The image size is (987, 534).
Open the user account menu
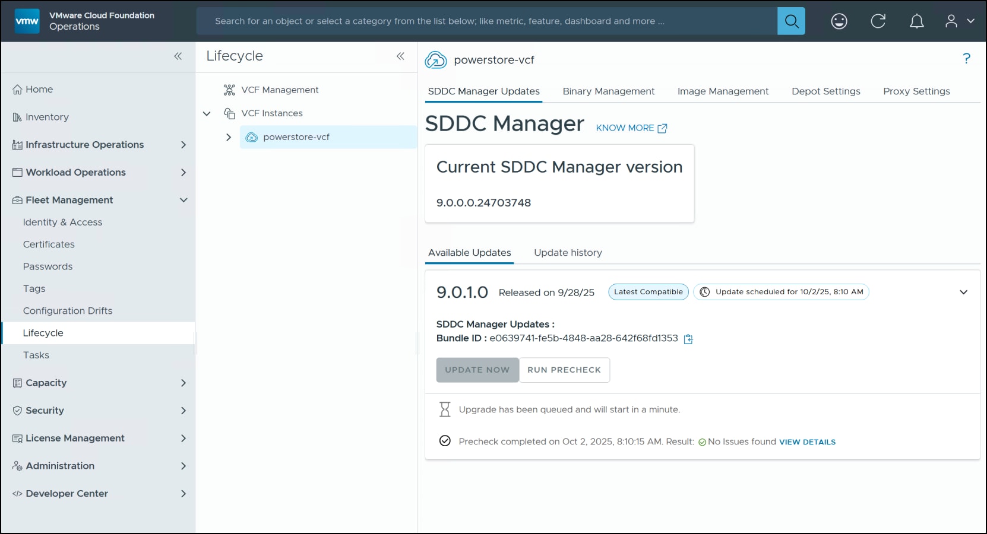(959, 21)
